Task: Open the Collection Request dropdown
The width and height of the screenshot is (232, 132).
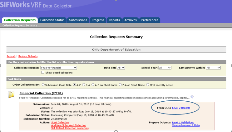Action: pyautogui.click(x=58, y=68)
